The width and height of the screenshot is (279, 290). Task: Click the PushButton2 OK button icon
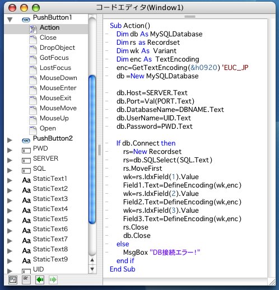[26, 141]
